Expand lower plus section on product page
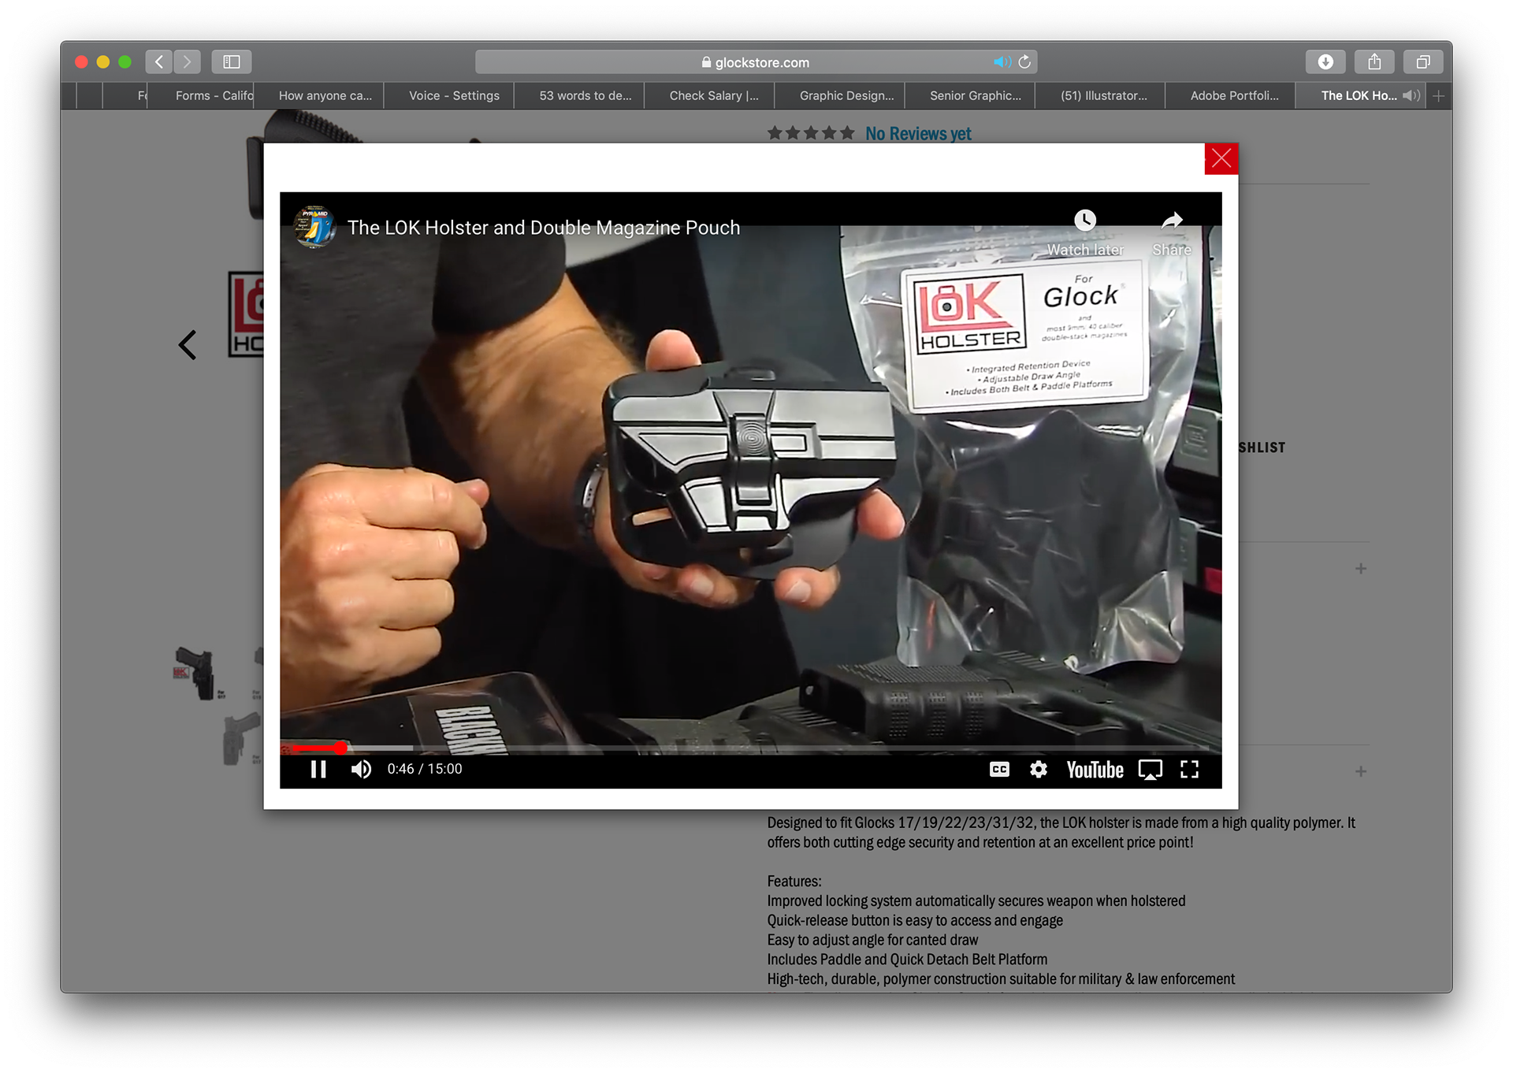 [1361, 771]
